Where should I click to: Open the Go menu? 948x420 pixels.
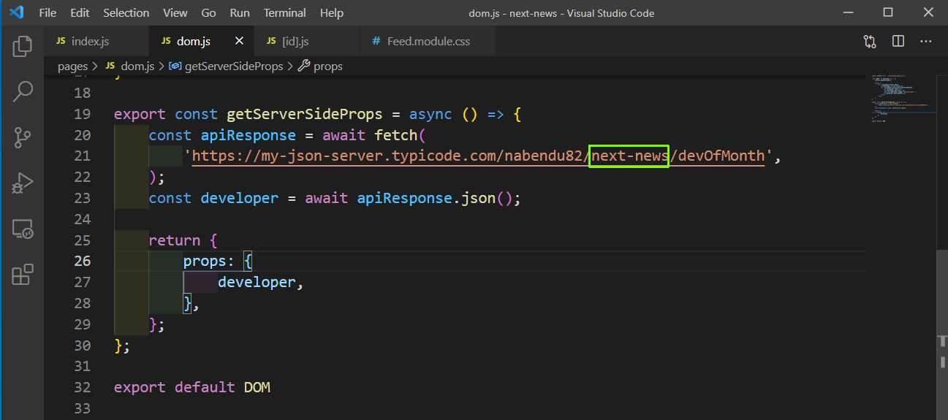208,13
